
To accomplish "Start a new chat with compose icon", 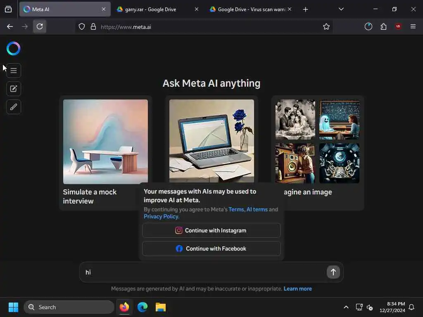I will coord(14,89).
